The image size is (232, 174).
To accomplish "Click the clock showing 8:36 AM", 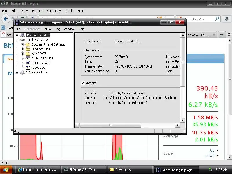I will 222,170.
